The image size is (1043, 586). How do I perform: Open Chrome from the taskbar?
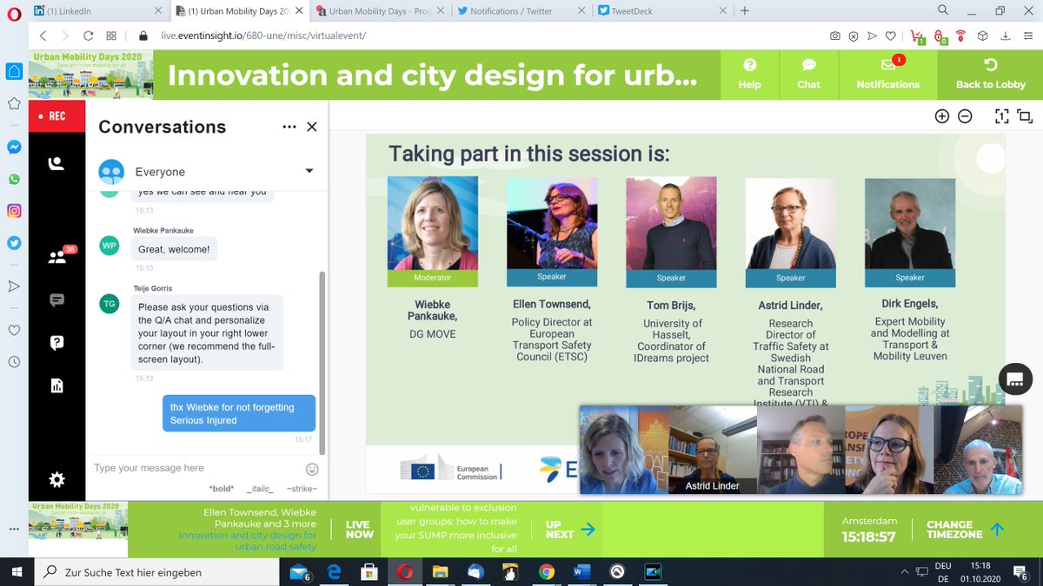pos(546,572)
